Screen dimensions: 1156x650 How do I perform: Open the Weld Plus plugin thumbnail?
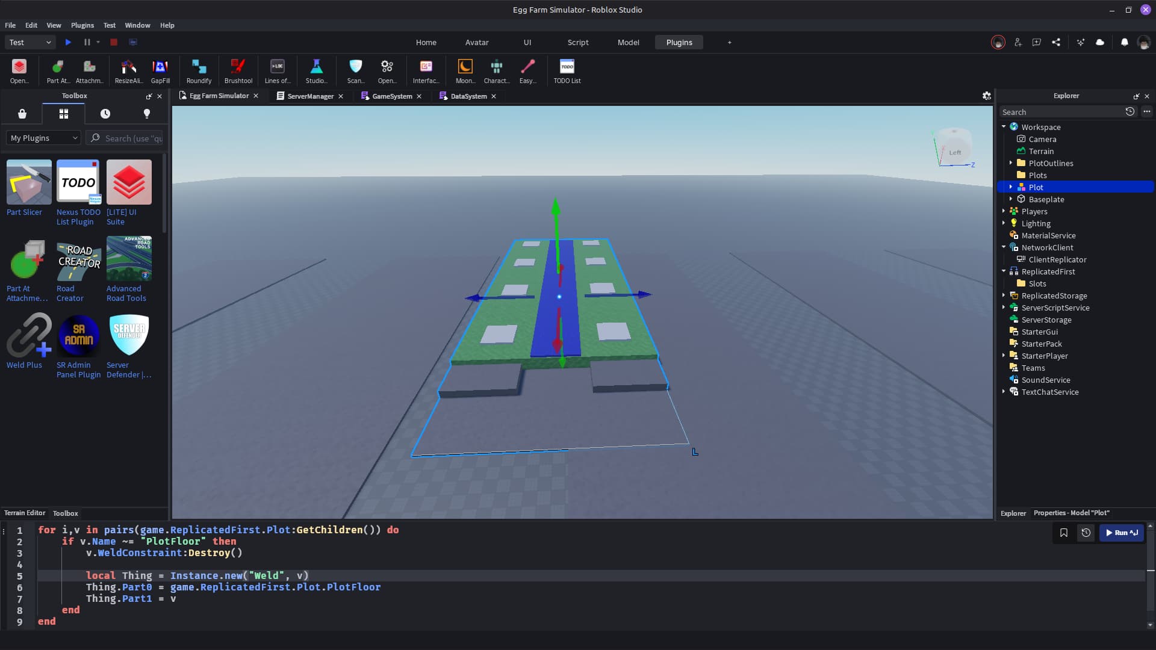(28, 335)
